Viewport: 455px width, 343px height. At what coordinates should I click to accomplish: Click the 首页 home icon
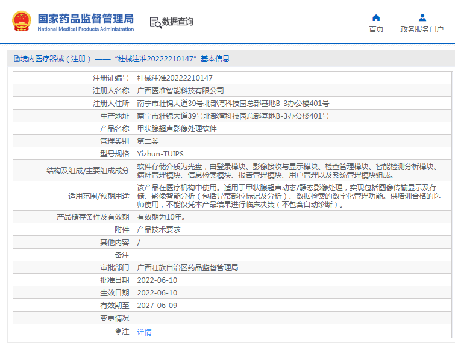(x=376, y=18)
